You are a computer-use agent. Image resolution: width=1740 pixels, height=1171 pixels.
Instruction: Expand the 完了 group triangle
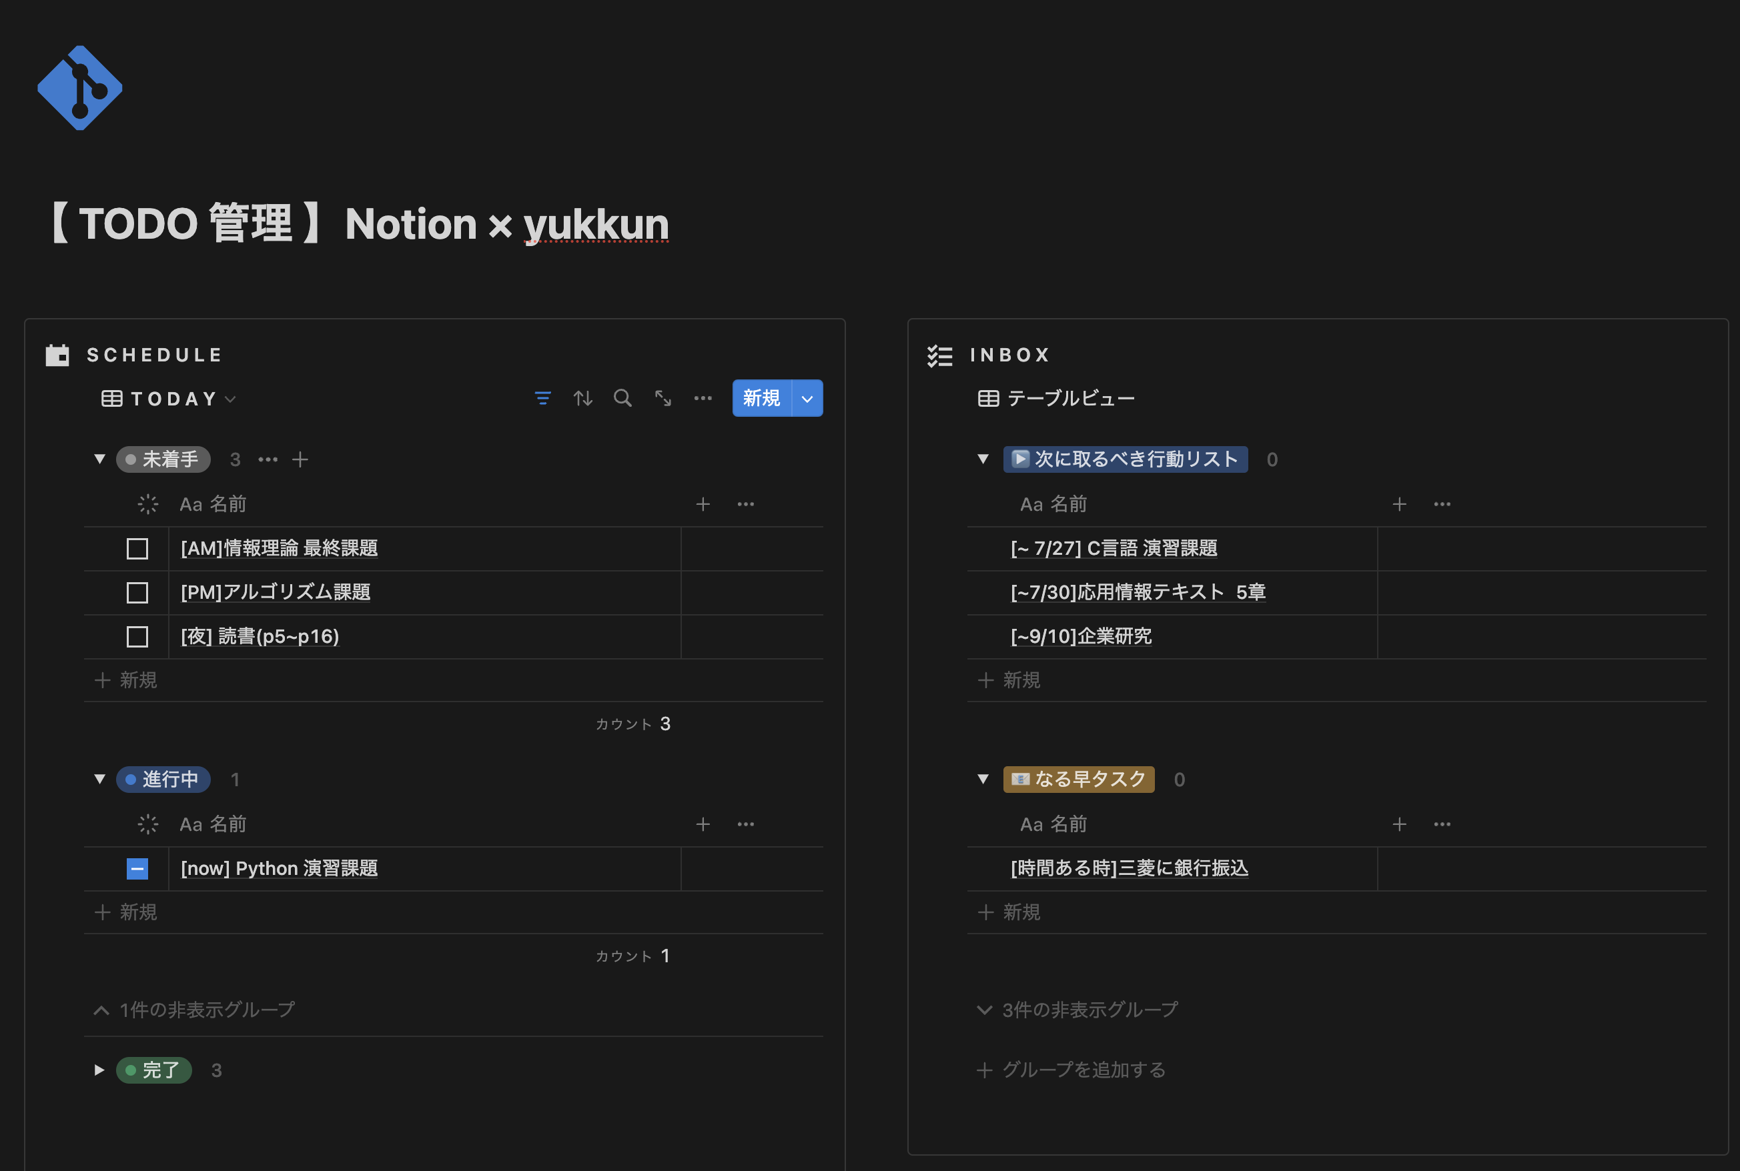(99, 1070)
